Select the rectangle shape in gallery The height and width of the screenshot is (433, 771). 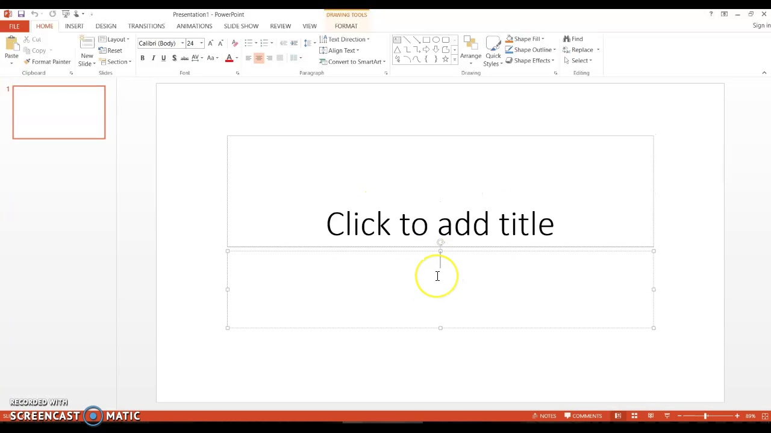tap(426, 40)
